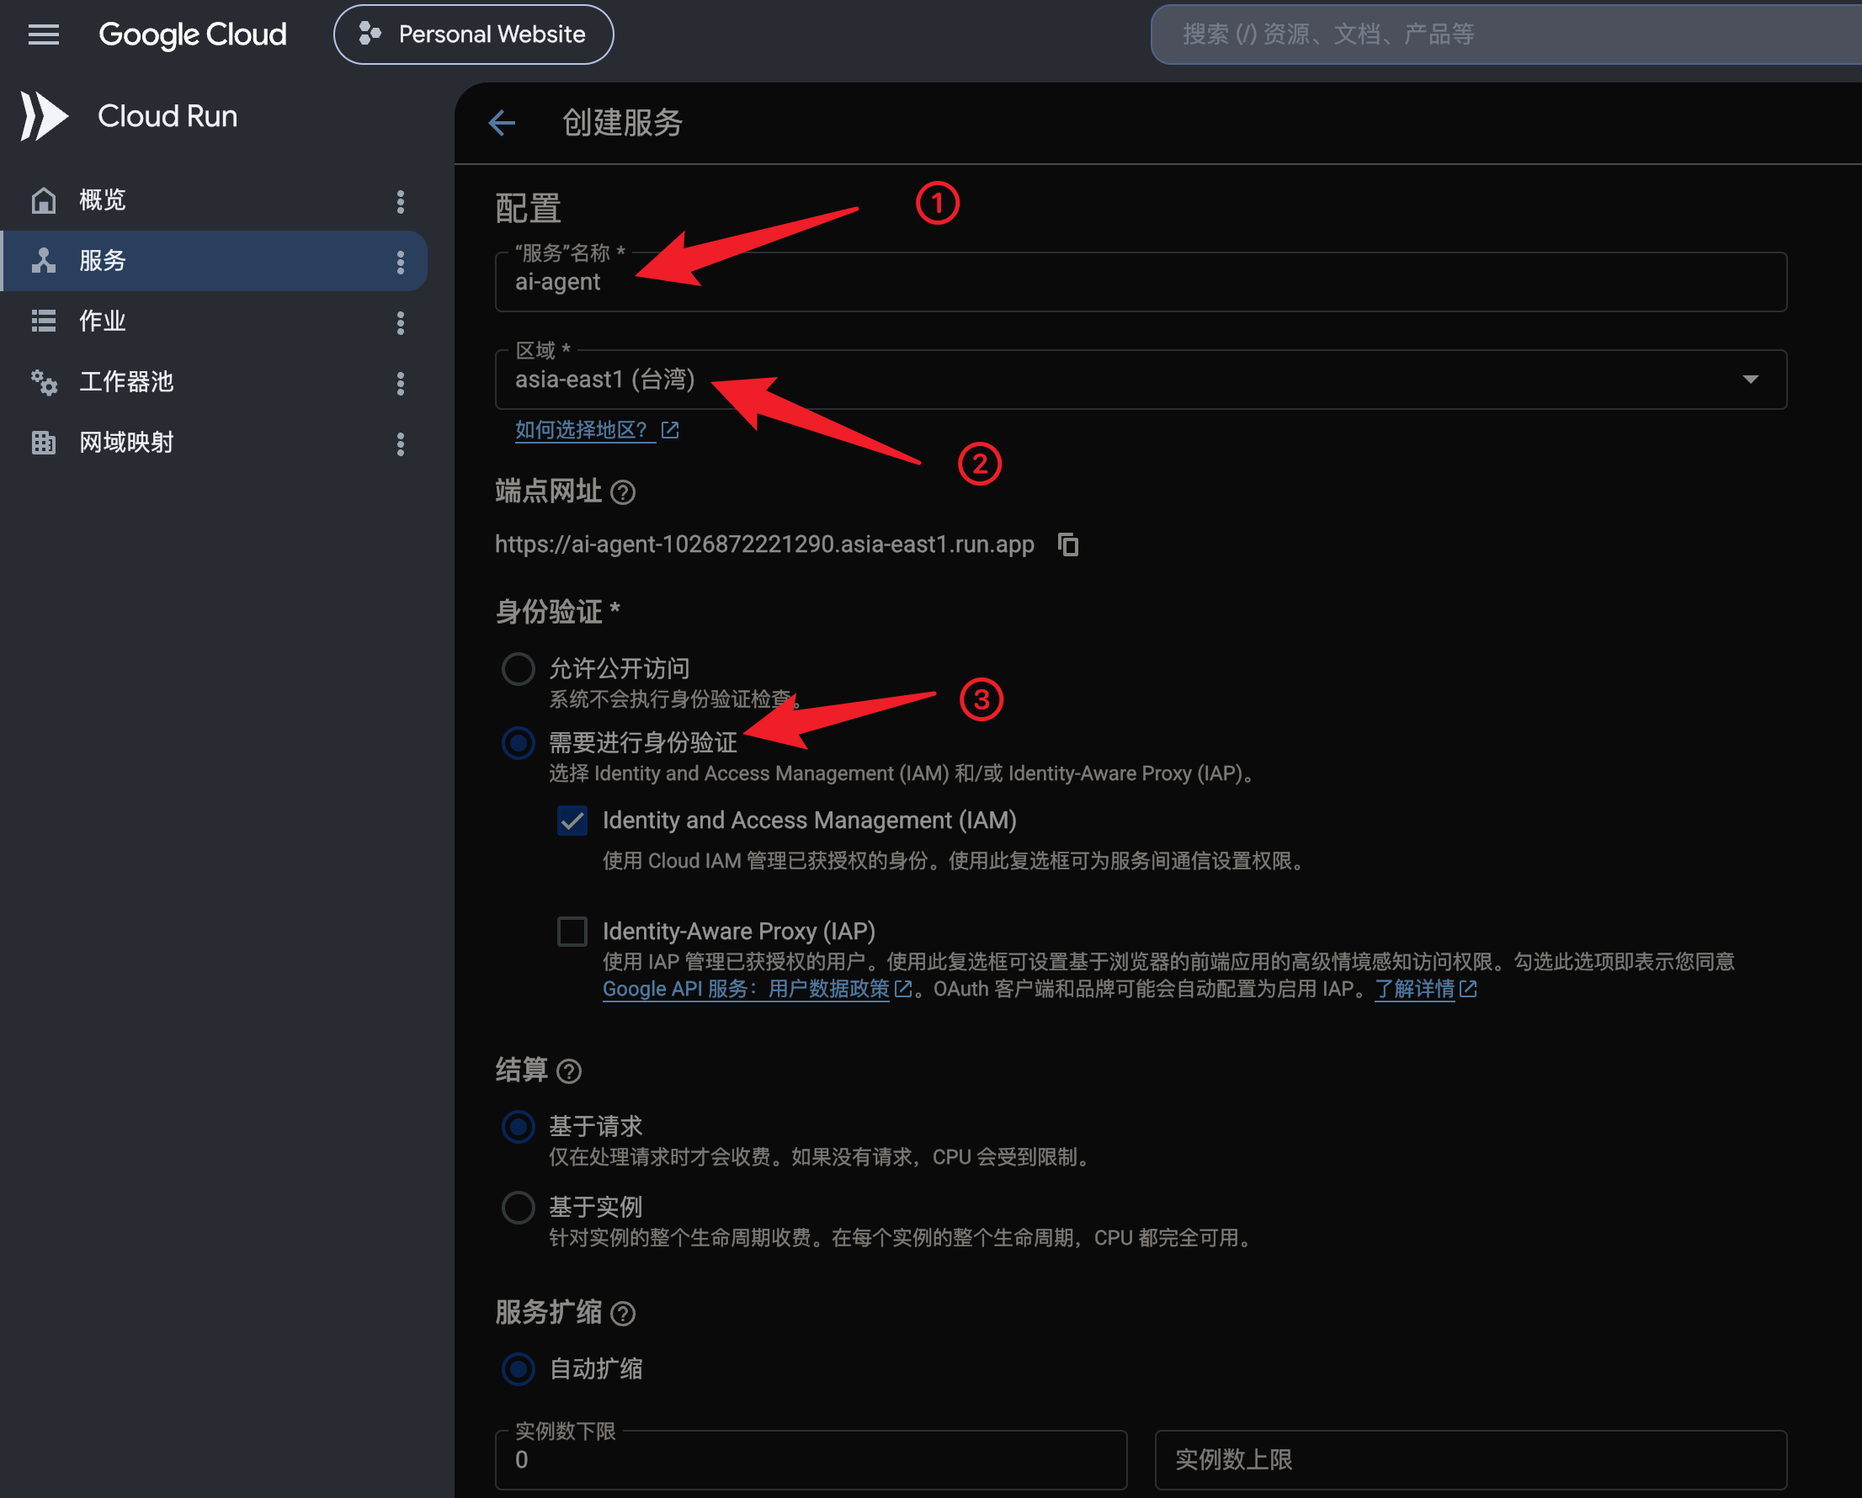Click the Google Cloud logo
This screenshot has width=1862, height=1498.
(192, 35)
